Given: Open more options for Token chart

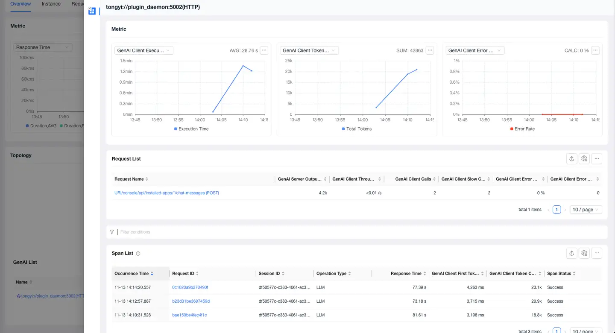Looking at the screenshot, I should [x=430, y=50].
